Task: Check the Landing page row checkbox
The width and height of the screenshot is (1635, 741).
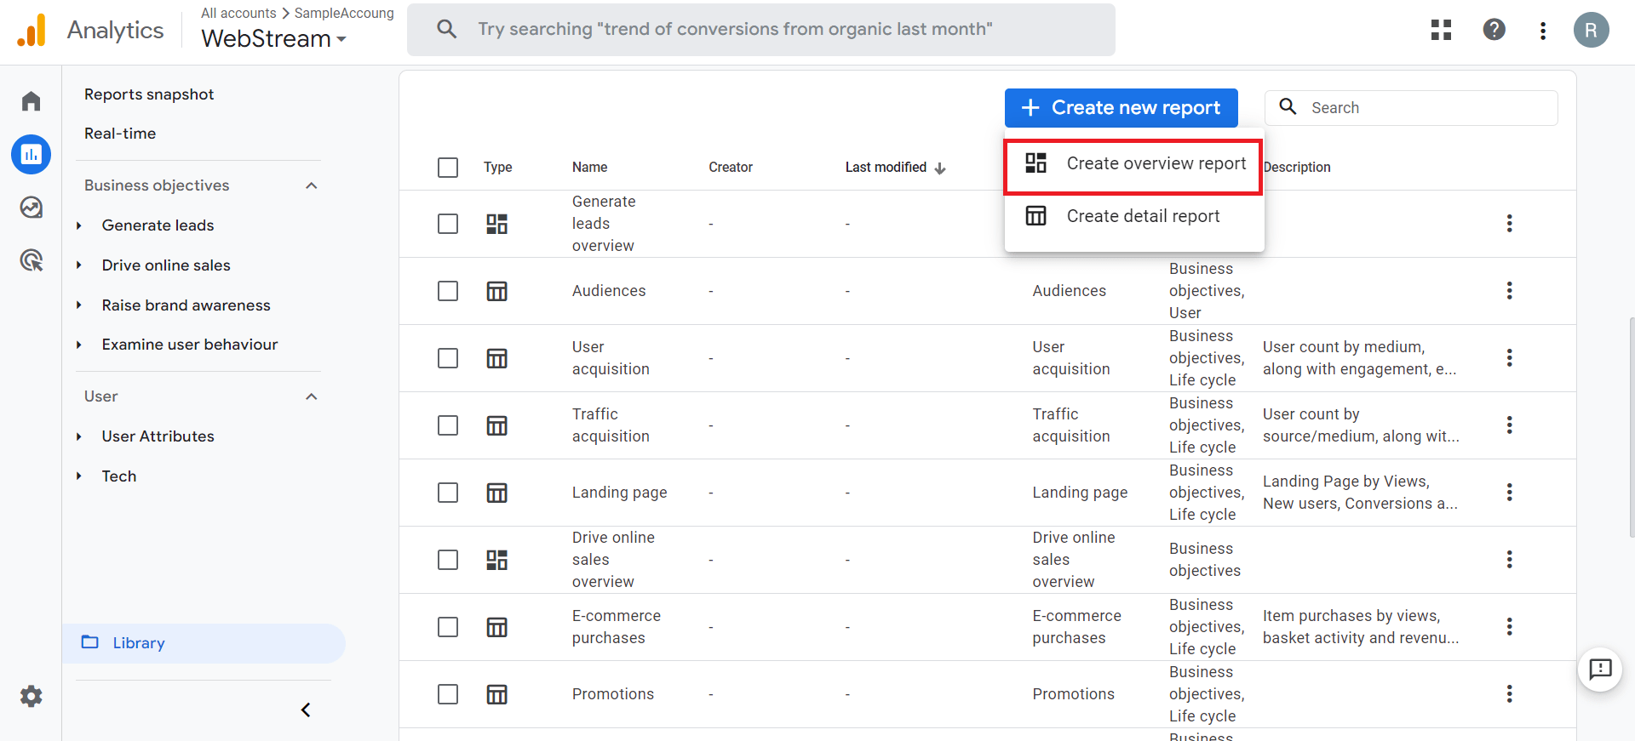Action: click(448, 493)
